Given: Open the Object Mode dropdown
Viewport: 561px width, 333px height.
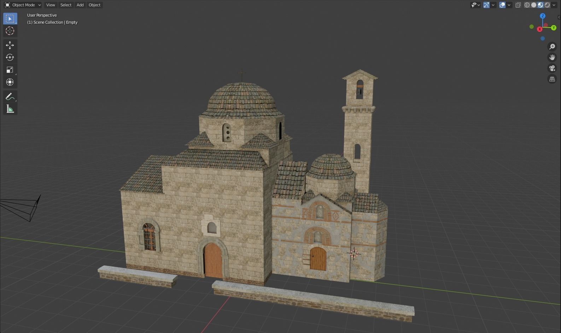Looking at the screenshot, I should coord(23,5).
